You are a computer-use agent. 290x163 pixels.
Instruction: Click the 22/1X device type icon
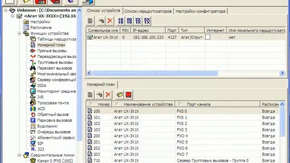[x=138, y=21]
